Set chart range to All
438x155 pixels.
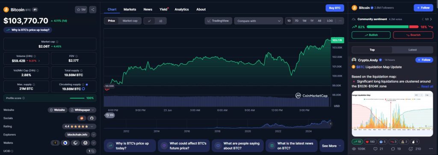point(319,21)
